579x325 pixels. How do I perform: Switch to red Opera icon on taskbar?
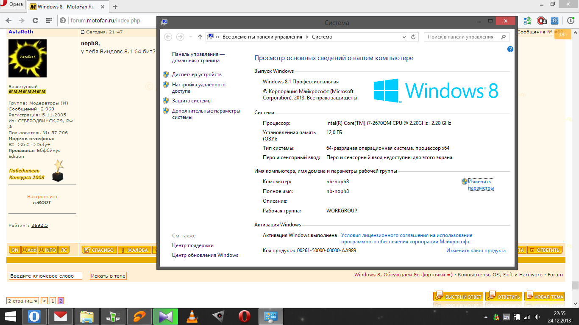pyautogui.click(x=244, y=317)
